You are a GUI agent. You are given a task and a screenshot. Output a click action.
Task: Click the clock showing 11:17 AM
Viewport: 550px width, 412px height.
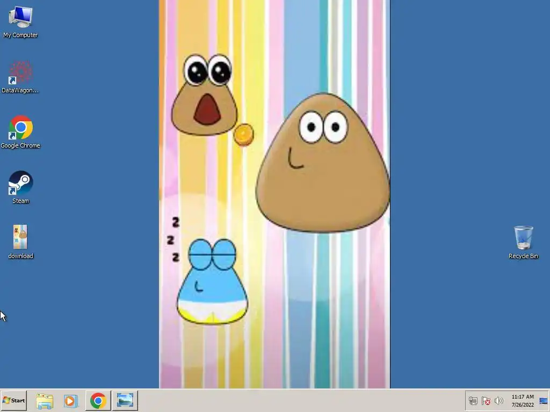(523, 396)
